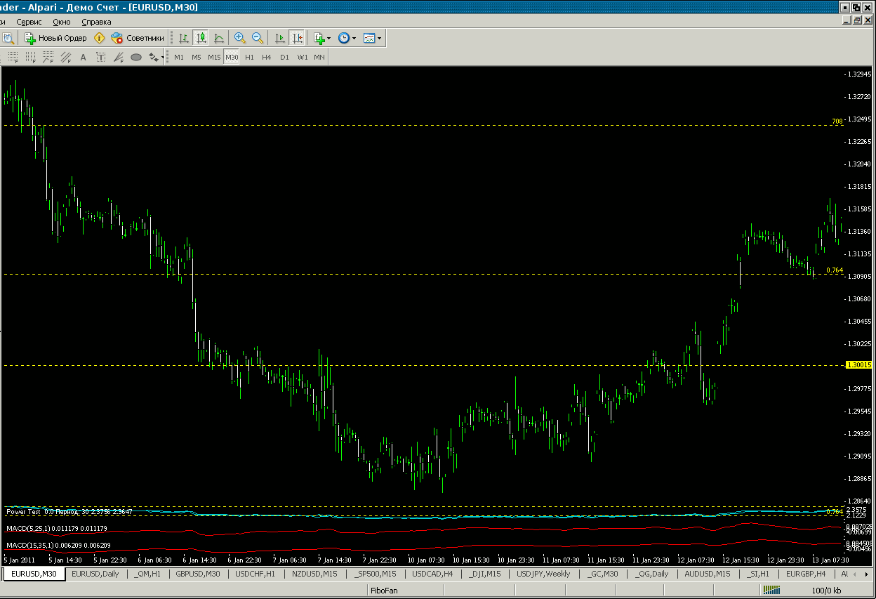Zoom out of the chart
Screen dimensions: 876x599
[x=258, y=38]
